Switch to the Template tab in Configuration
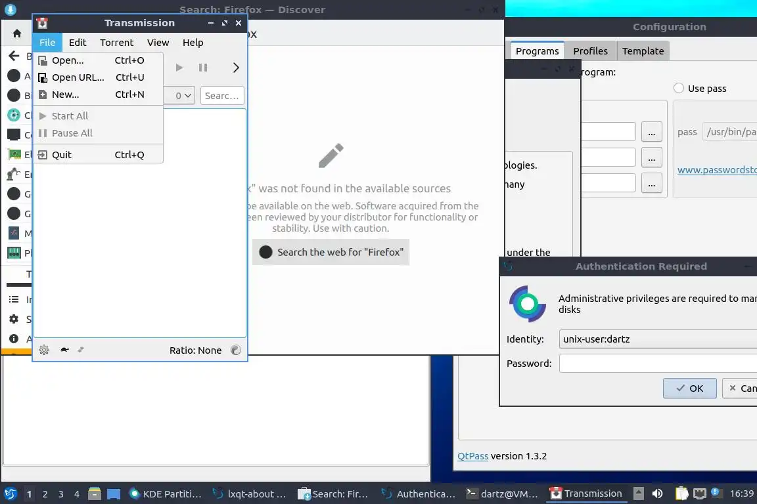The height and width of the screenshot is (504, 757). pyautogui.click(x=643, y=51)
